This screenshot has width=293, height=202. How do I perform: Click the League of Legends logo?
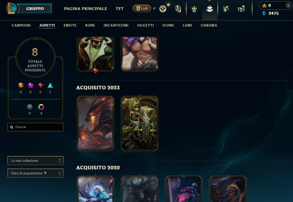(x=11, y=8)
